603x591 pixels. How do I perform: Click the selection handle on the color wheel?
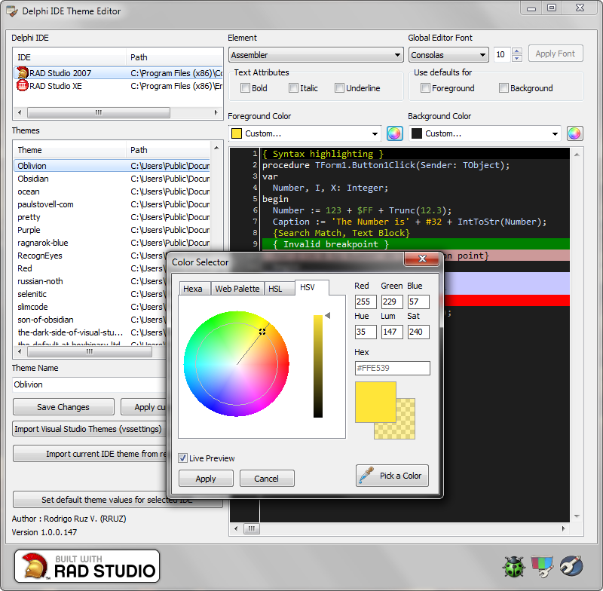pyautogui.click(x=262, y=332)
